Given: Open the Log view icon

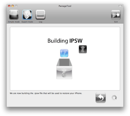Looking at the screenshot, I should point(40,15).
